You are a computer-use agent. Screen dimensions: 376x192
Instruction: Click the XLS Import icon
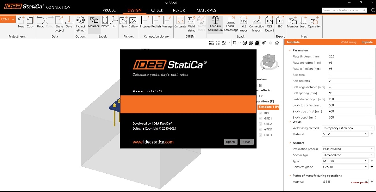(x=244, y=24)
